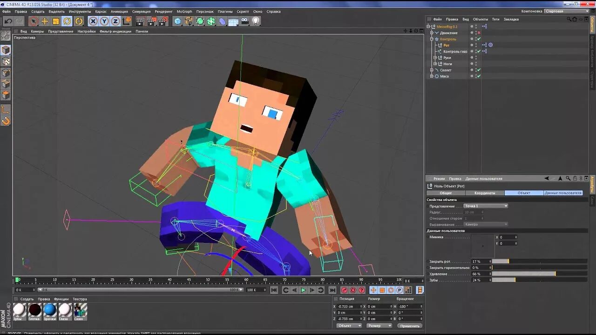Open the MoGraph menu
Viewport: 596px width, 335px height.
tap(184, 11)
